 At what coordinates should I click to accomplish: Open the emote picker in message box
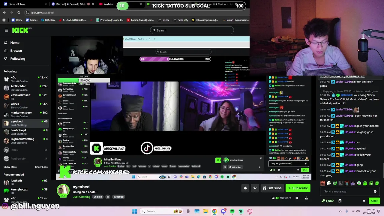point(375,191)
